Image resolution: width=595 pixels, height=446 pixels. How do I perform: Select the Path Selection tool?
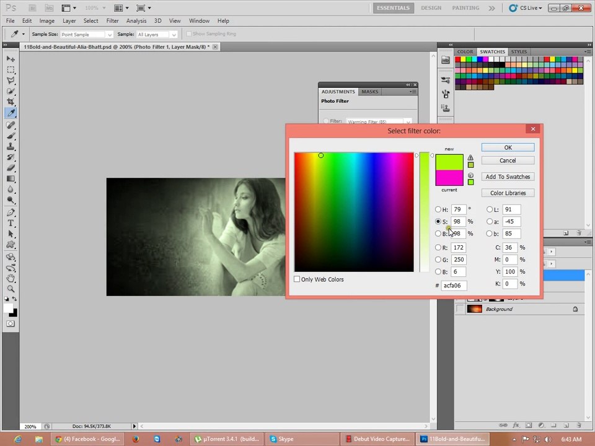point(11,234)
